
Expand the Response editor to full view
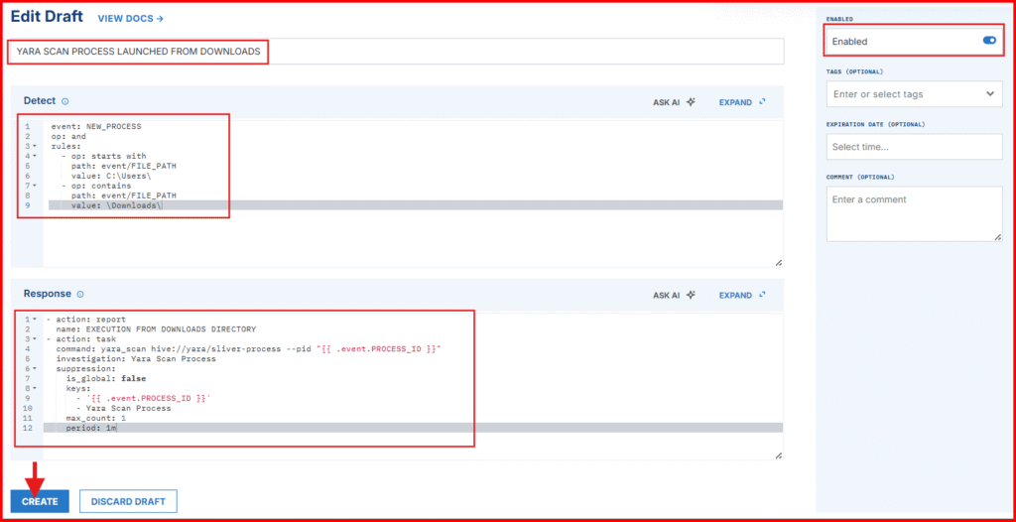point(741,295)
